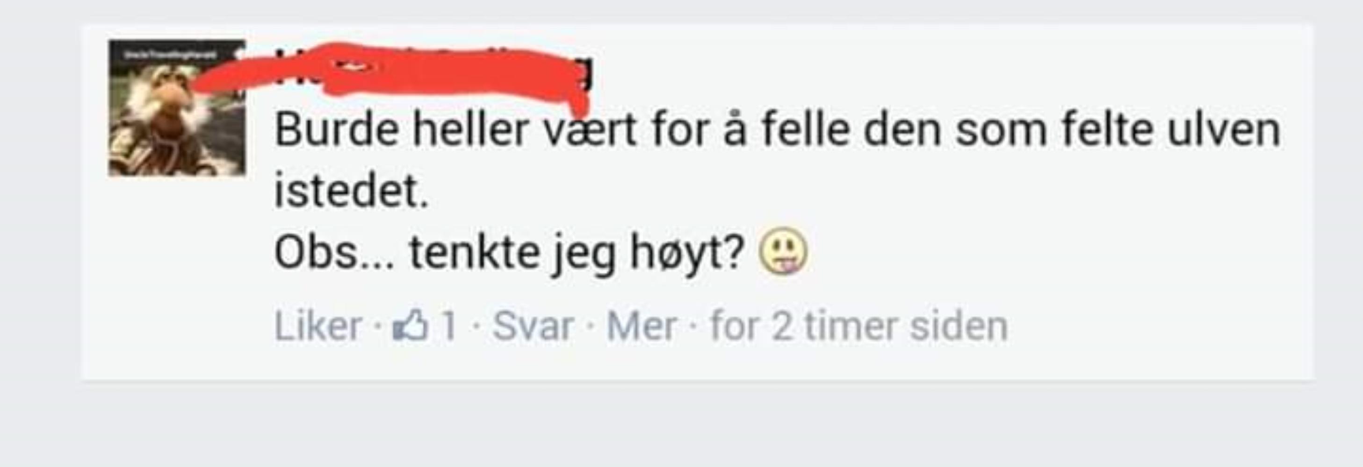This screenshot has height=467, width=1363.
Task: Open the Mer options for this comment
Action: click(641, 326)
